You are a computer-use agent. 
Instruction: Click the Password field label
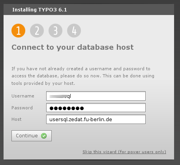click(22, 108)
